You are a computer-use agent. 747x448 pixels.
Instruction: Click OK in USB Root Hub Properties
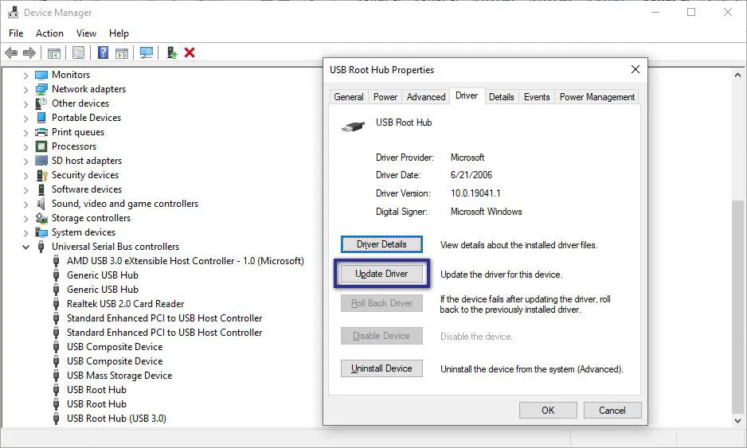(548, 410)
